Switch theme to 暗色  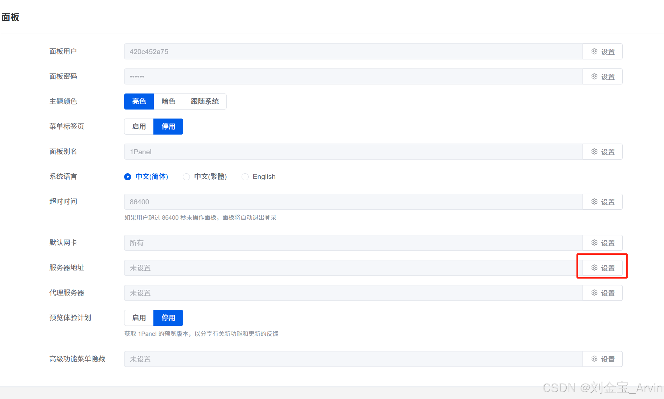[168, 102]
